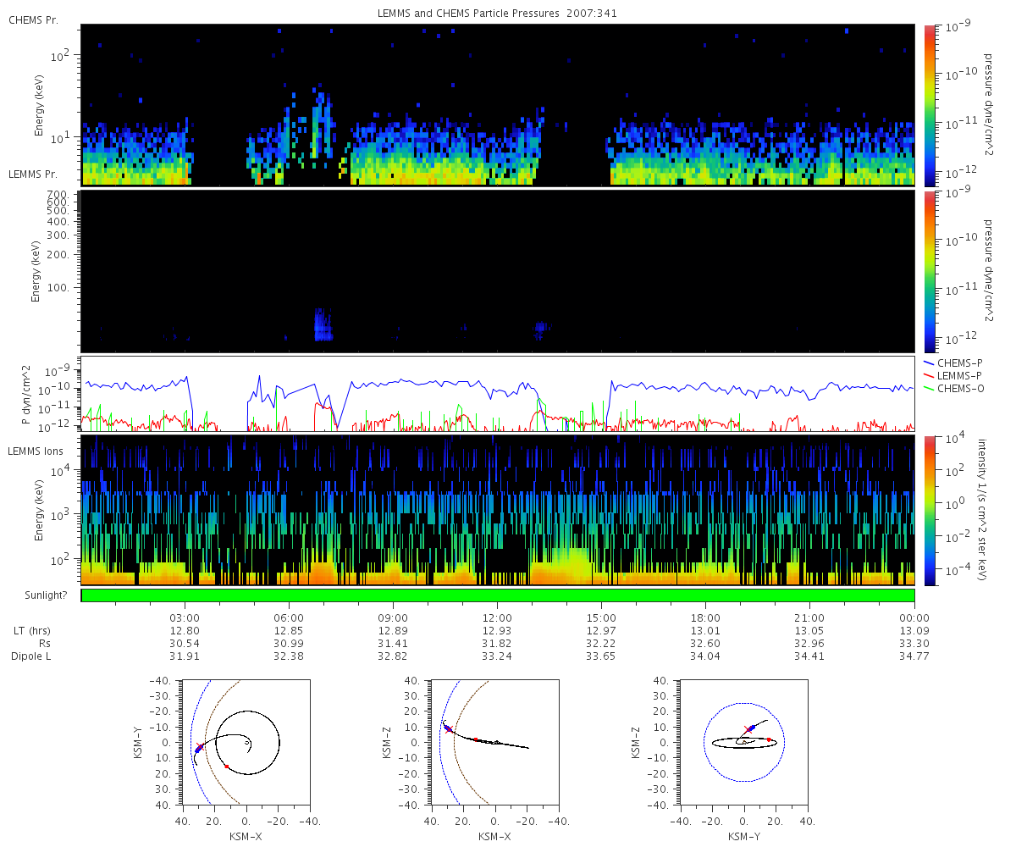Click the LT value '12.80'
This screenshot has width=1016, height=847.
(185, 631)
